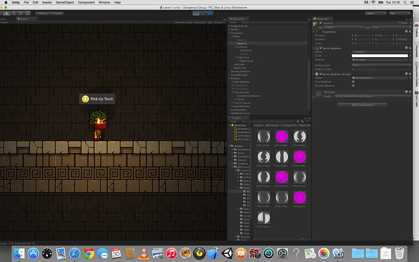Open the white Color swatch picker

380,56
